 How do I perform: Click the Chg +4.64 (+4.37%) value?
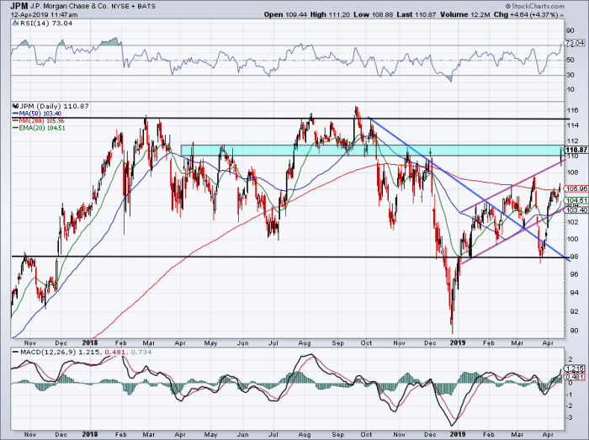(525, 14)
